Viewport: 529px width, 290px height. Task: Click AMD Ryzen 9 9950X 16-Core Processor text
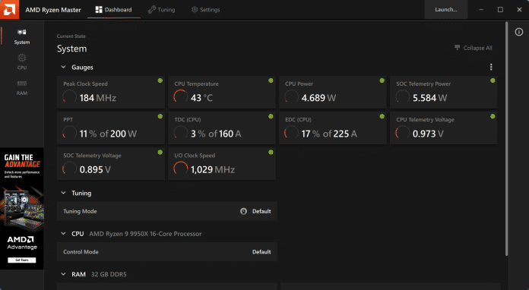coord(145,234)
